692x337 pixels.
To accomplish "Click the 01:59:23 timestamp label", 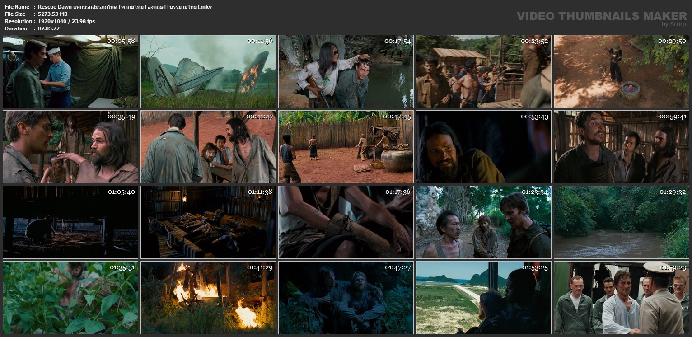I will pos(672,267).
